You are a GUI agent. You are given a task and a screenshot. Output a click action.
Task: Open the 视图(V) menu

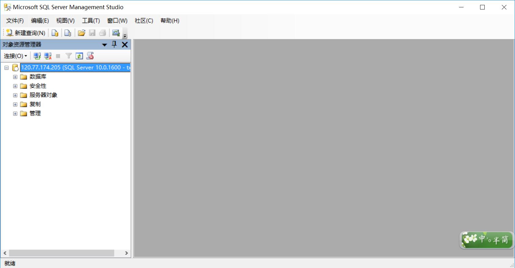coord(65,21)
